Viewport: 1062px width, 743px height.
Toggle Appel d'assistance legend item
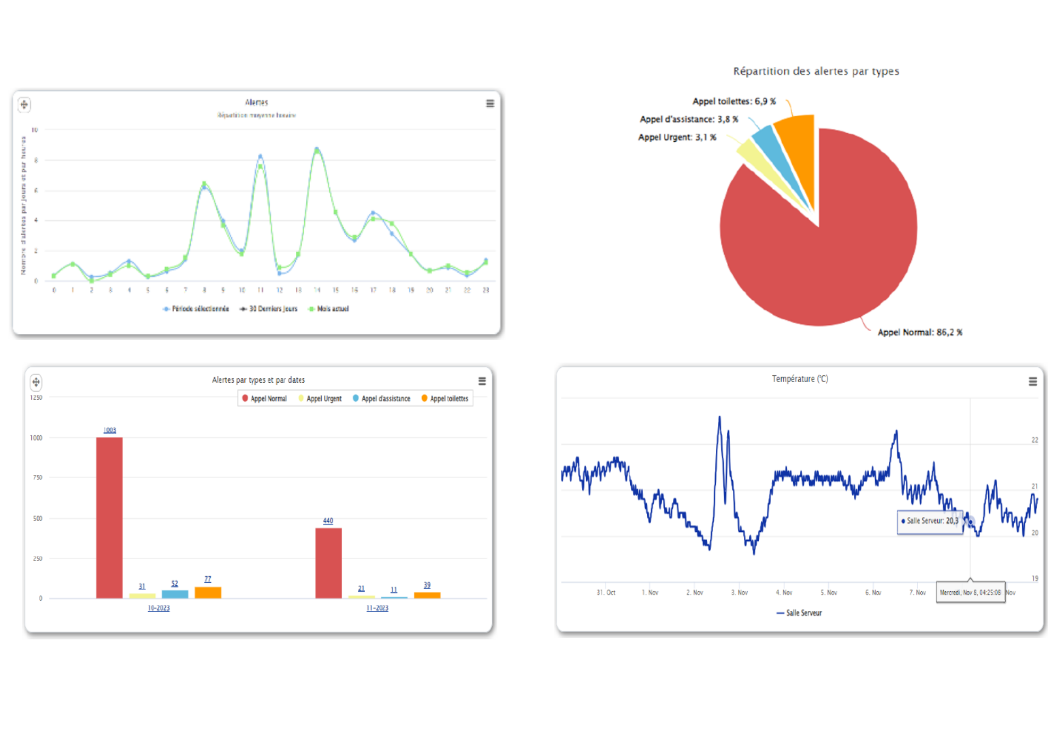point(386,399)
